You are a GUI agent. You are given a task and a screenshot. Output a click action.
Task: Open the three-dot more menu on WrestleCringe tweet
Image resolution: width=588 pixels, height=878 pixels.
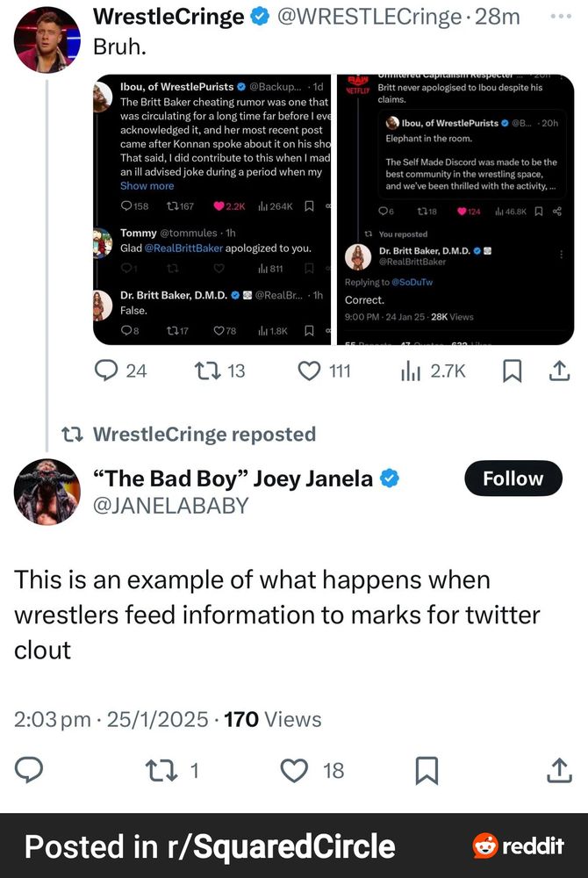coord(560,17)
